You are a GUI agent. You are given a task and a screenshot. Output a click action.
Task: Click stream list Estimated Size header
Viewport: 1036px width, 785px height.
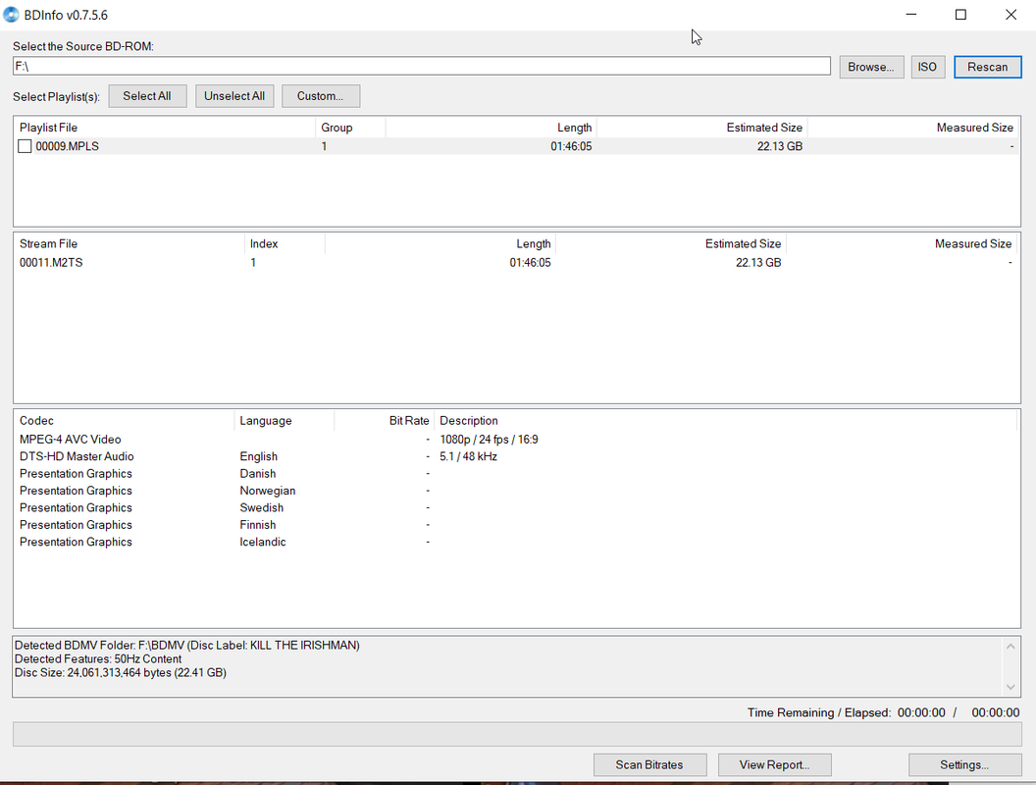(x=671, y=243)
